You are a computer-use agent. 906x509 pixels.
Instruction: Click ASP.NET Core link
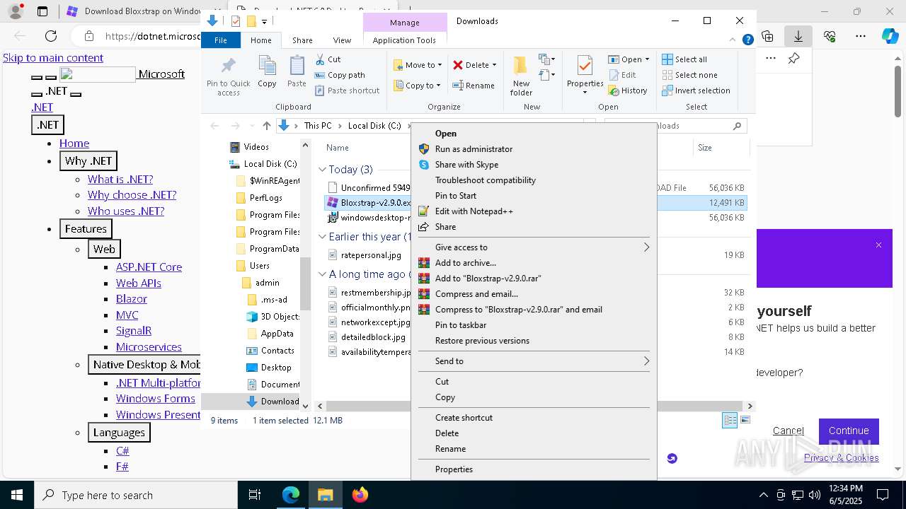tap(149, 267)
